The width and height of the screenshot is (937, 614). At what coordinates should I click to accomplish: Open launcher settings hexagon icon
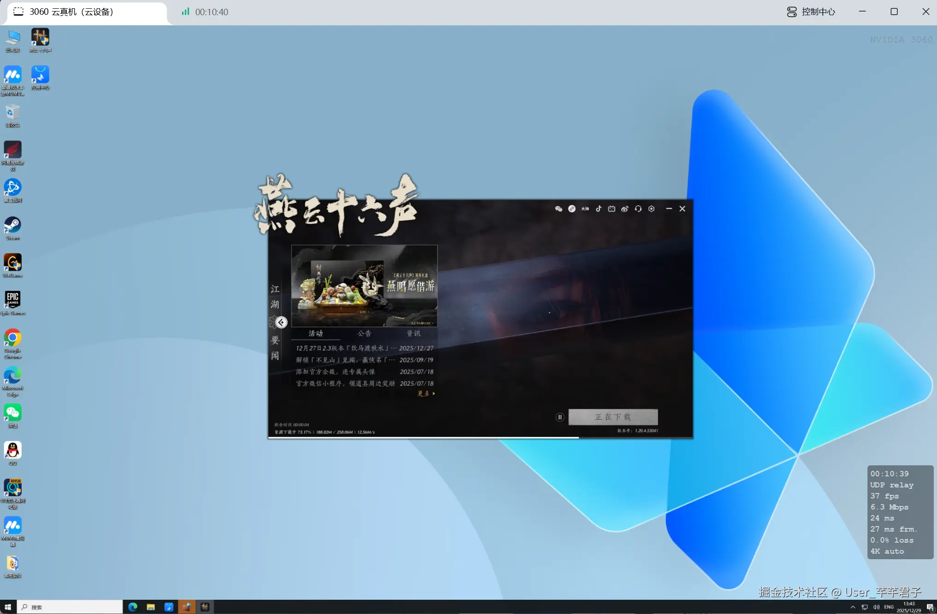coord(652,209)
